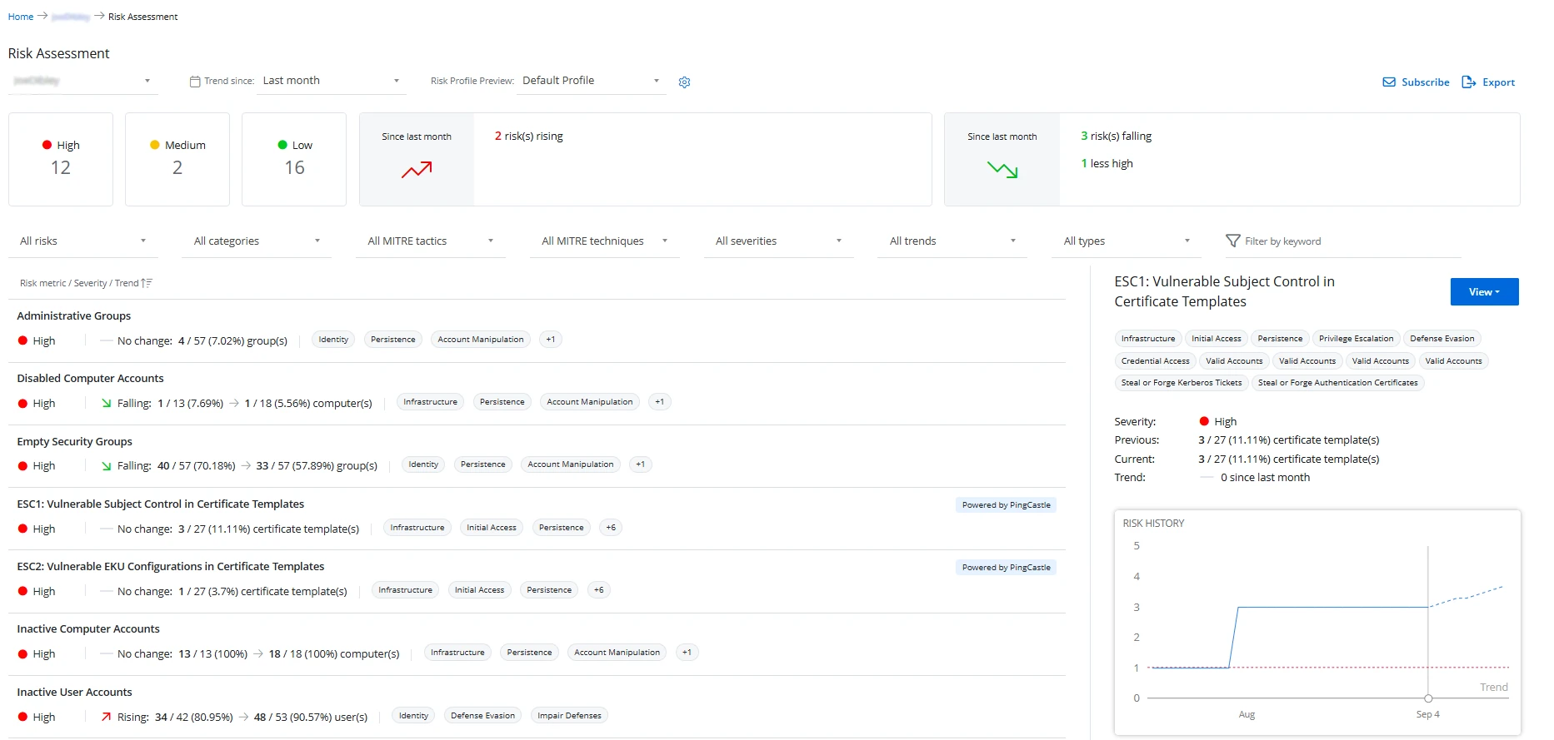Open the Inactive User Accounts risk entry
The height and width of the screenshot is (740, 1554).
pyautogui.click(x=74, y=693)
